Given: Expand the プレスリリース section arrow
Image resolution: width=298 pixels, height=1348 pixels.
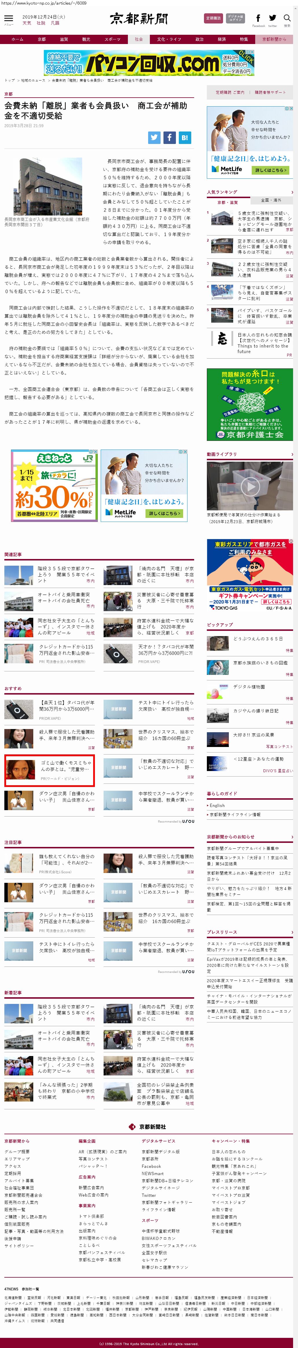Looking at the screenshot, I should point(292,932).
